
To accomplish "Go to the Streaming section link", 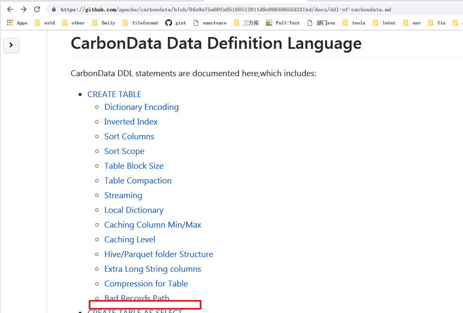I will point(123,196).
